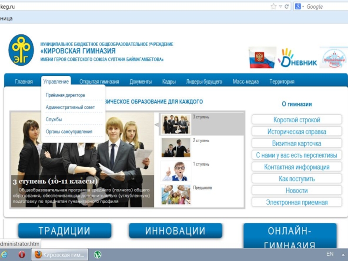Screen dimensions: 348x261
Task: Choose Приёмная директора from dropdown
Action: (x=65, y=95)
